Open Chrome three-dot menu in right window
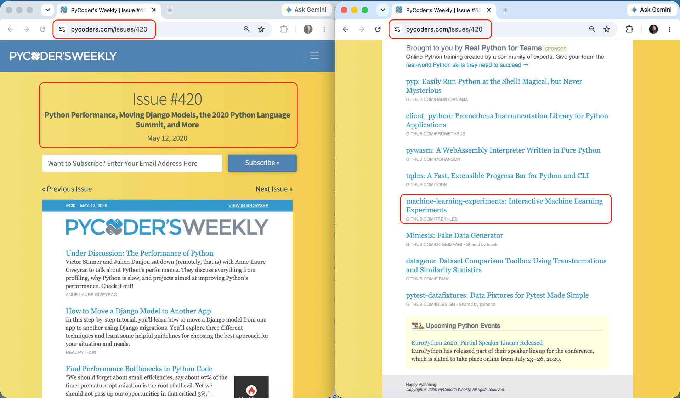The image size is (680, 398). point(669,29)
